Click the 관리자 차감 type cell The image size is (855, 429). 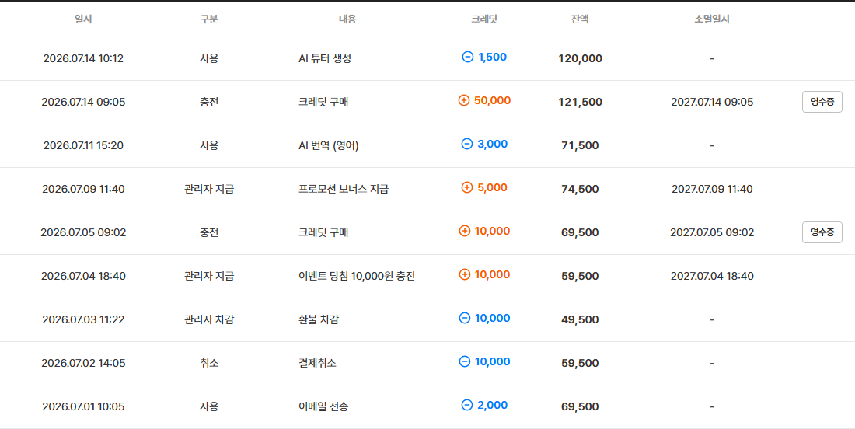(209, 320)
